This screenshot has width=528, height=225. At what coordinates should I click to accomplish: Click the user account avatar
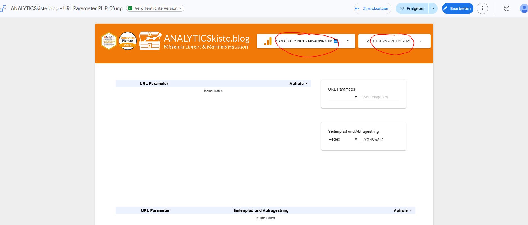point(524,8)
